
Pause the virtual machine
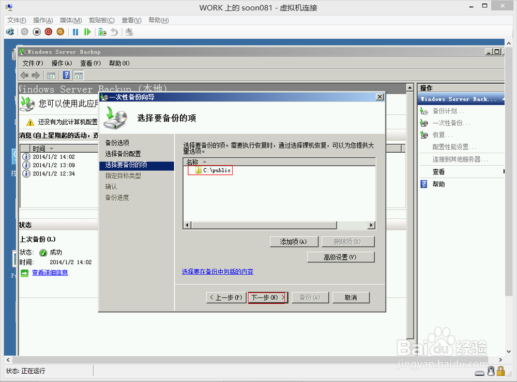click(75, 32)
